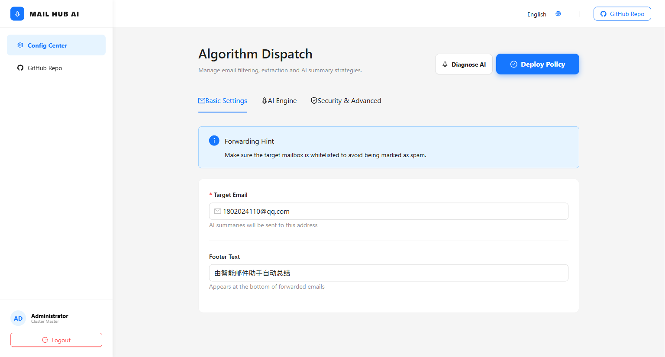Click the Mail Hub AI logo icon
This screenshot has height=357, width=665.
17,14
